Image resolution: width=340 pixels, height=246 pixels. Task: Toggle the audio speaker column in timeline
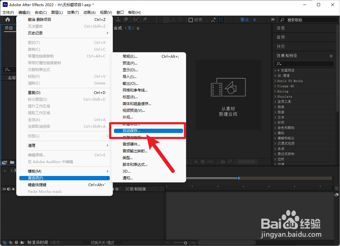[9, 189]
